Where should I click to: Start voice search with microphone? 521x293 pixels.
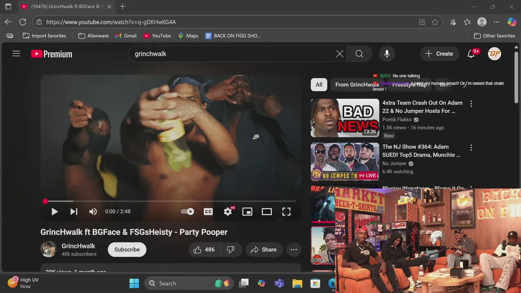(387, 54)
